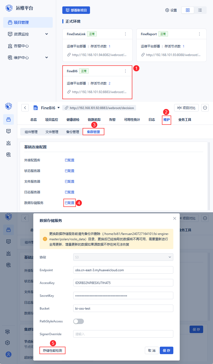The height and width of the screenshot is (364, 213).
Task: Click resource monitor chart icon on 集群管理 page sidebar
Action: pos(9,131)
